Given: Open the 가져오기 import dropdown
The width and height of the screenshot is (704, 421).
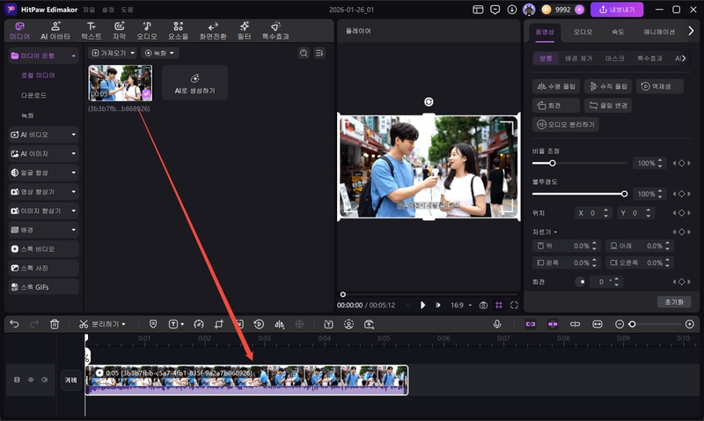Looking at the screenshot, I should [x=113, y=53].
